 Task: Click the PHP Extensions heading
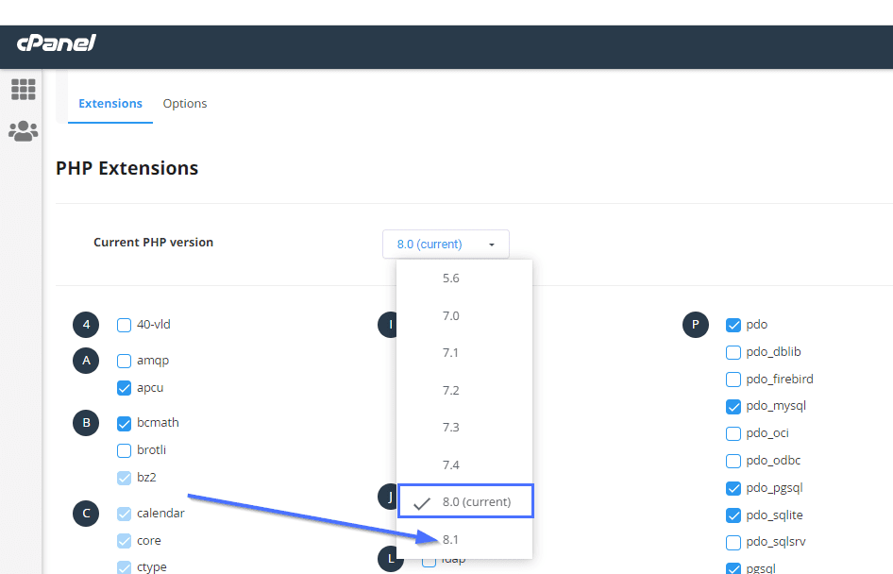tap(127, 169)
